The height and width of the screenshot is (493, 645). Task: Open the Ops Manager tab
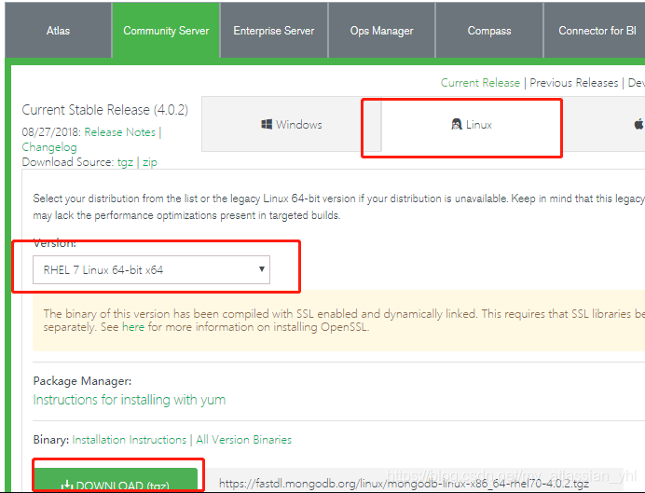[382, 31]
